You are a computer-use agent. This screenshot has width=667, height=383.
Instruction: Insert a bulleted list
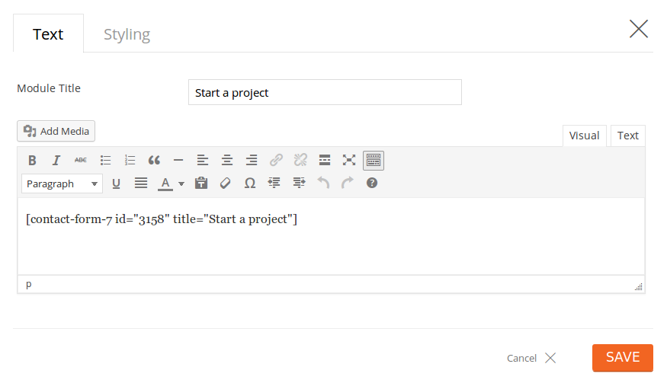coord(105,160)
